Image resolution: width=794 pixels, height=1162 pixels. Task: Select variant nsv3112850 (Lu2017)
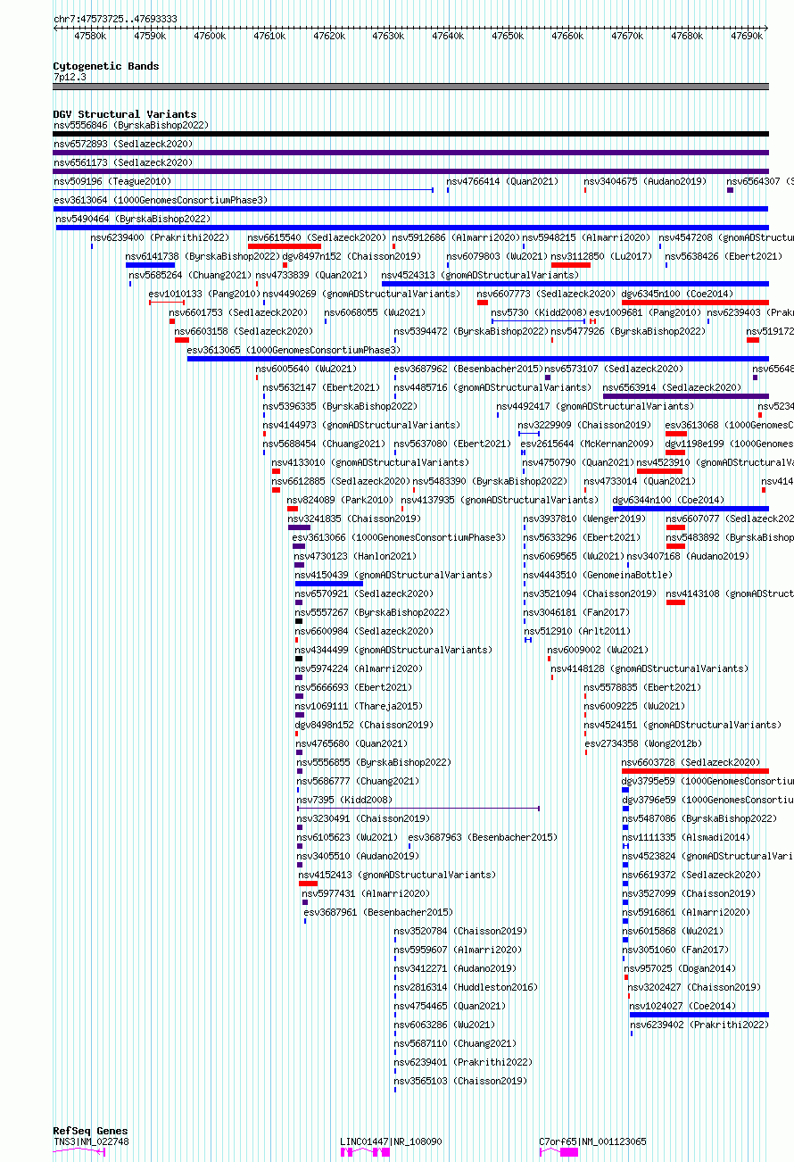click(x=601, y=256)
